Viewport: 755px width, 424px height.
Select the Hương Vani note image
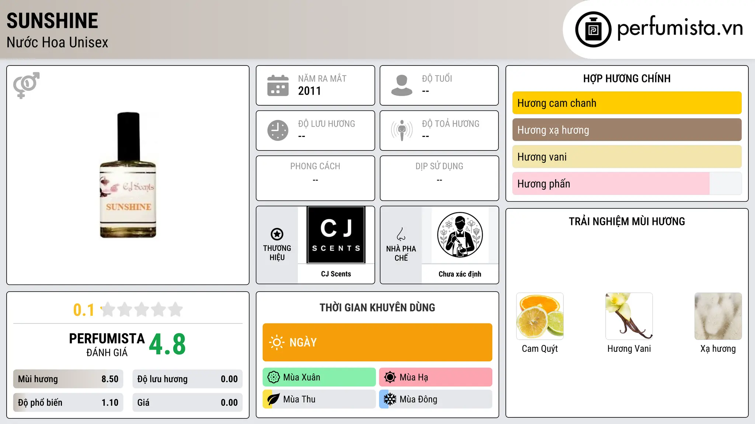629,316
